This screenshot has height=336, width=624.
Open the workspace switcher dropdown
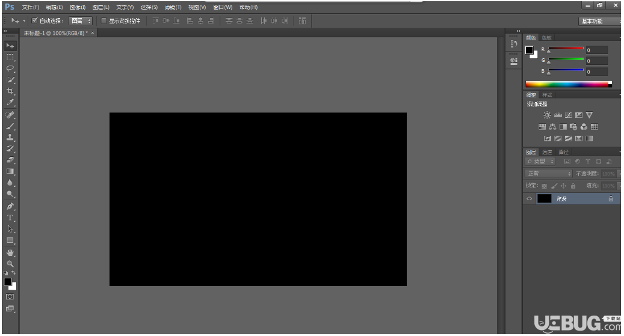pyautogui.click(x=599, y=22)
